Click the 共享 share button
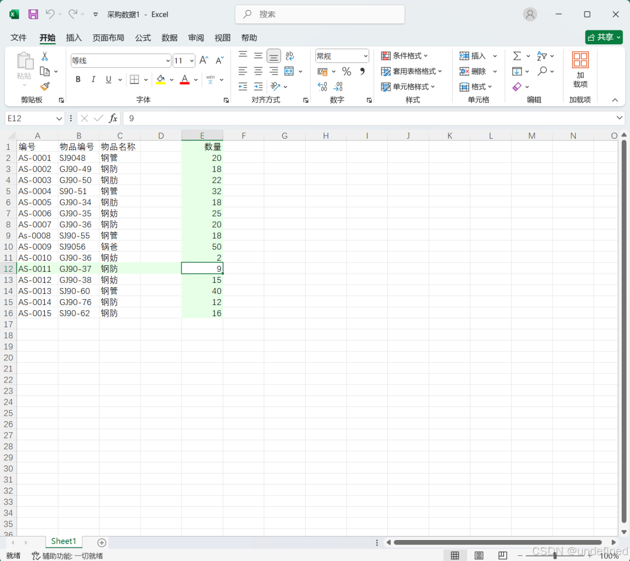Viewport: 630px width, 561px height. click(x=603, y=37)
